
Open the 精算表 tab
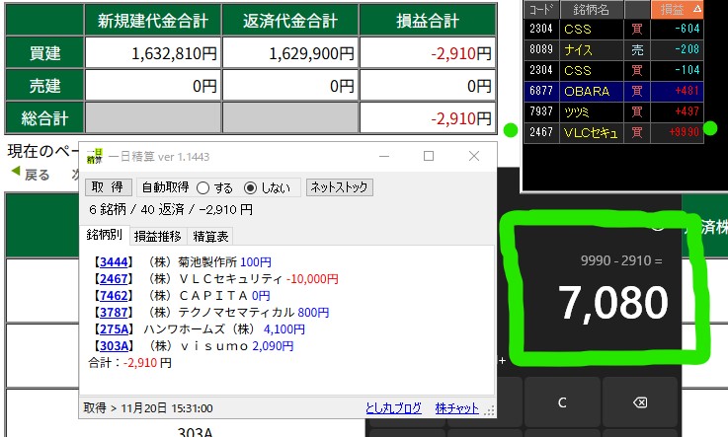coord(209,236)
